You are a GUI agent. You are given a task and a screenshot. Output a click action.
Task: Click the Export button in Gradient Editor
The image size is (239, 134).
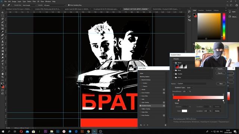(x=220, y=73)
